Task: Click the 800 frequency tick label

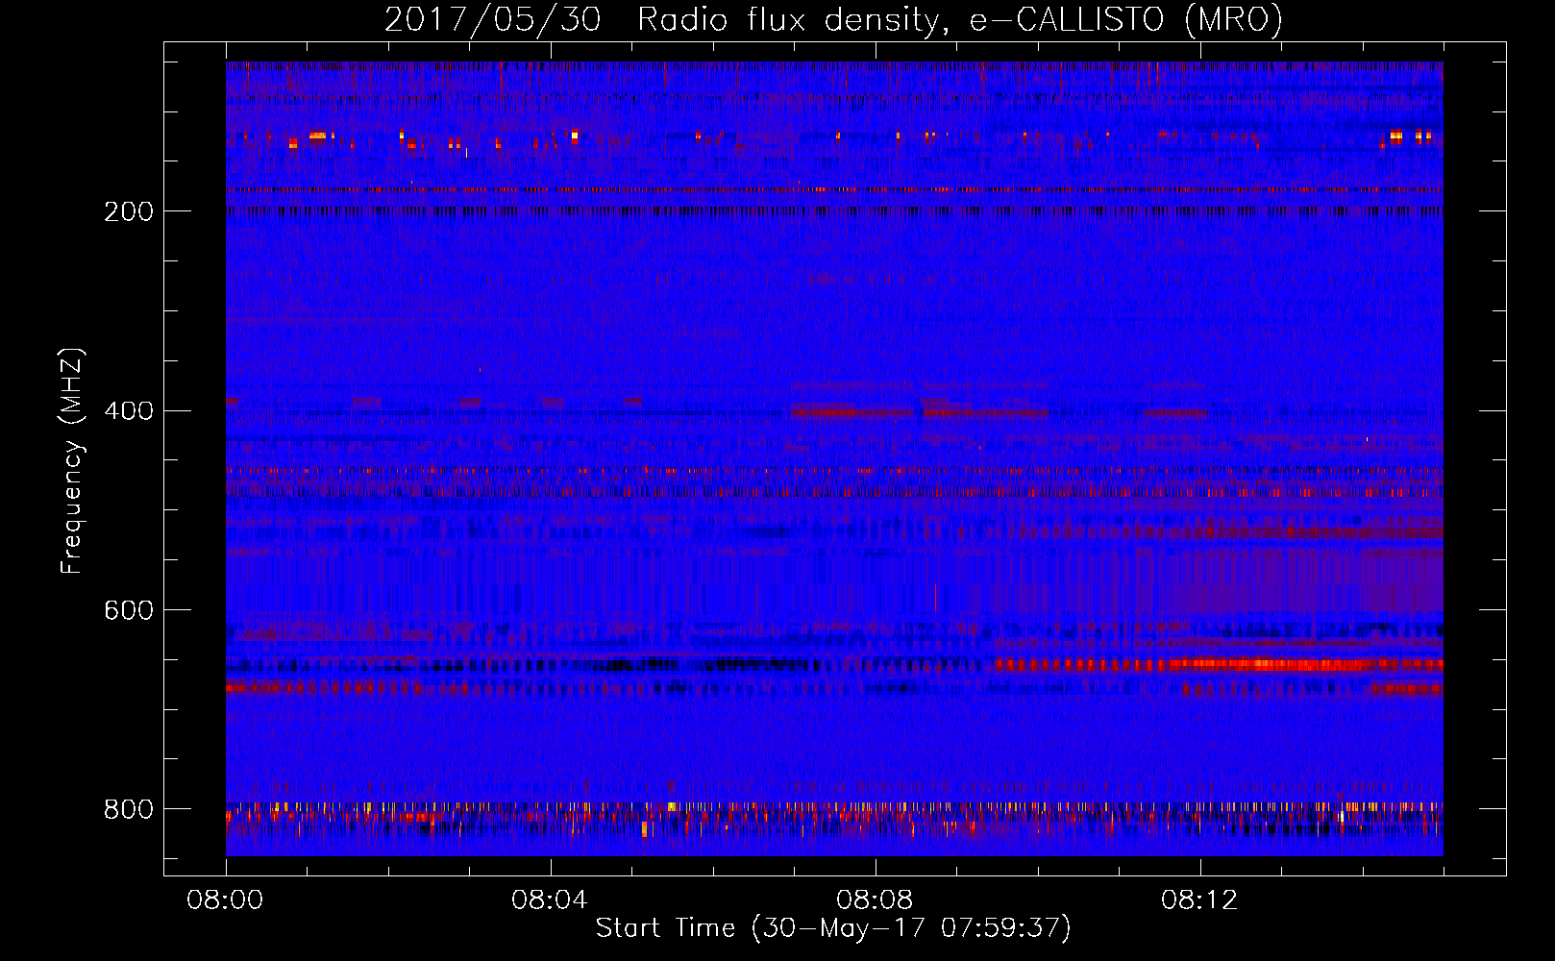Action: 129,809
